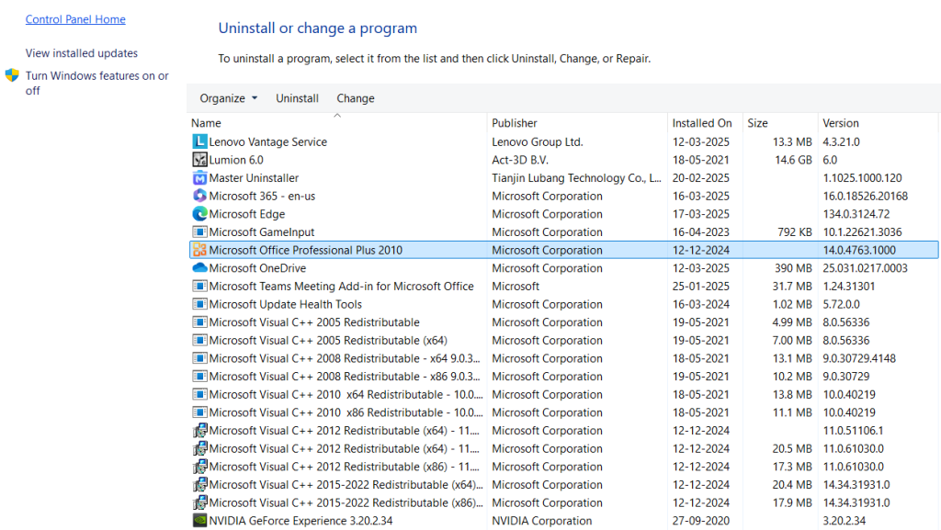Image resolution: width=941 pixels, height=530 pixels.
Task: Click the 27-09-2020 install date
Action: click(x=701, y=520)
